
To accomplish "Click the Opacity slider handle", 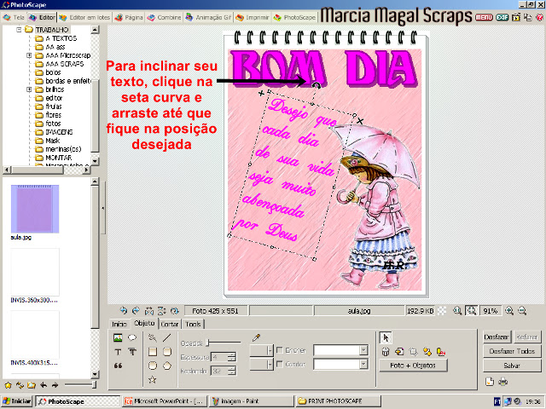I will point(207,343).
